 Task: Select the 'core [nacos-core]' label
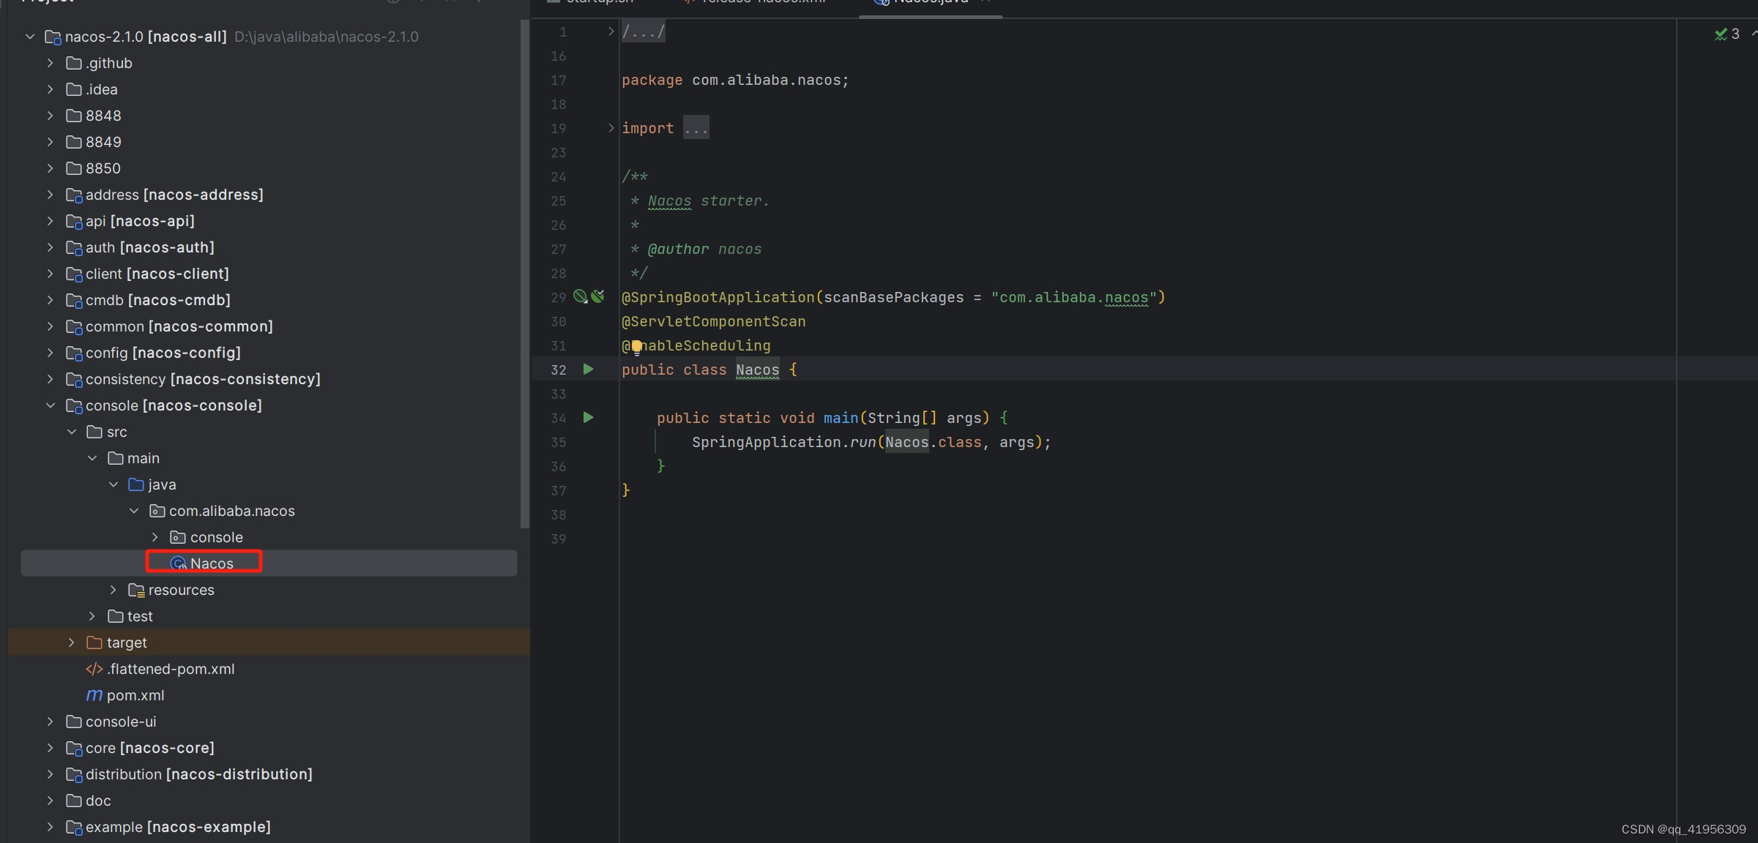click(150, 748)
